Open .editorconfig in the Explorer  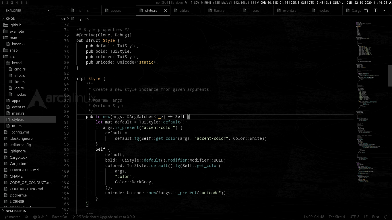pos(20,145)
